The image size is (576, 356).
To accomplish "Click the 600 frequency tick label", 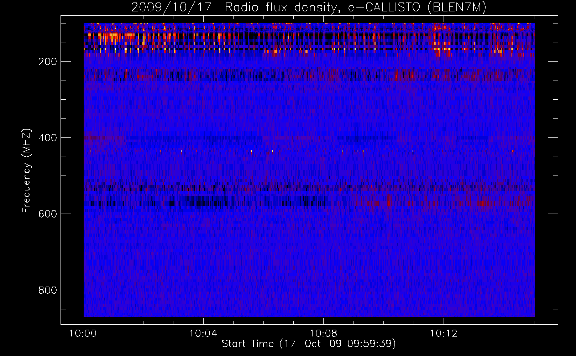I will (48, 214).
